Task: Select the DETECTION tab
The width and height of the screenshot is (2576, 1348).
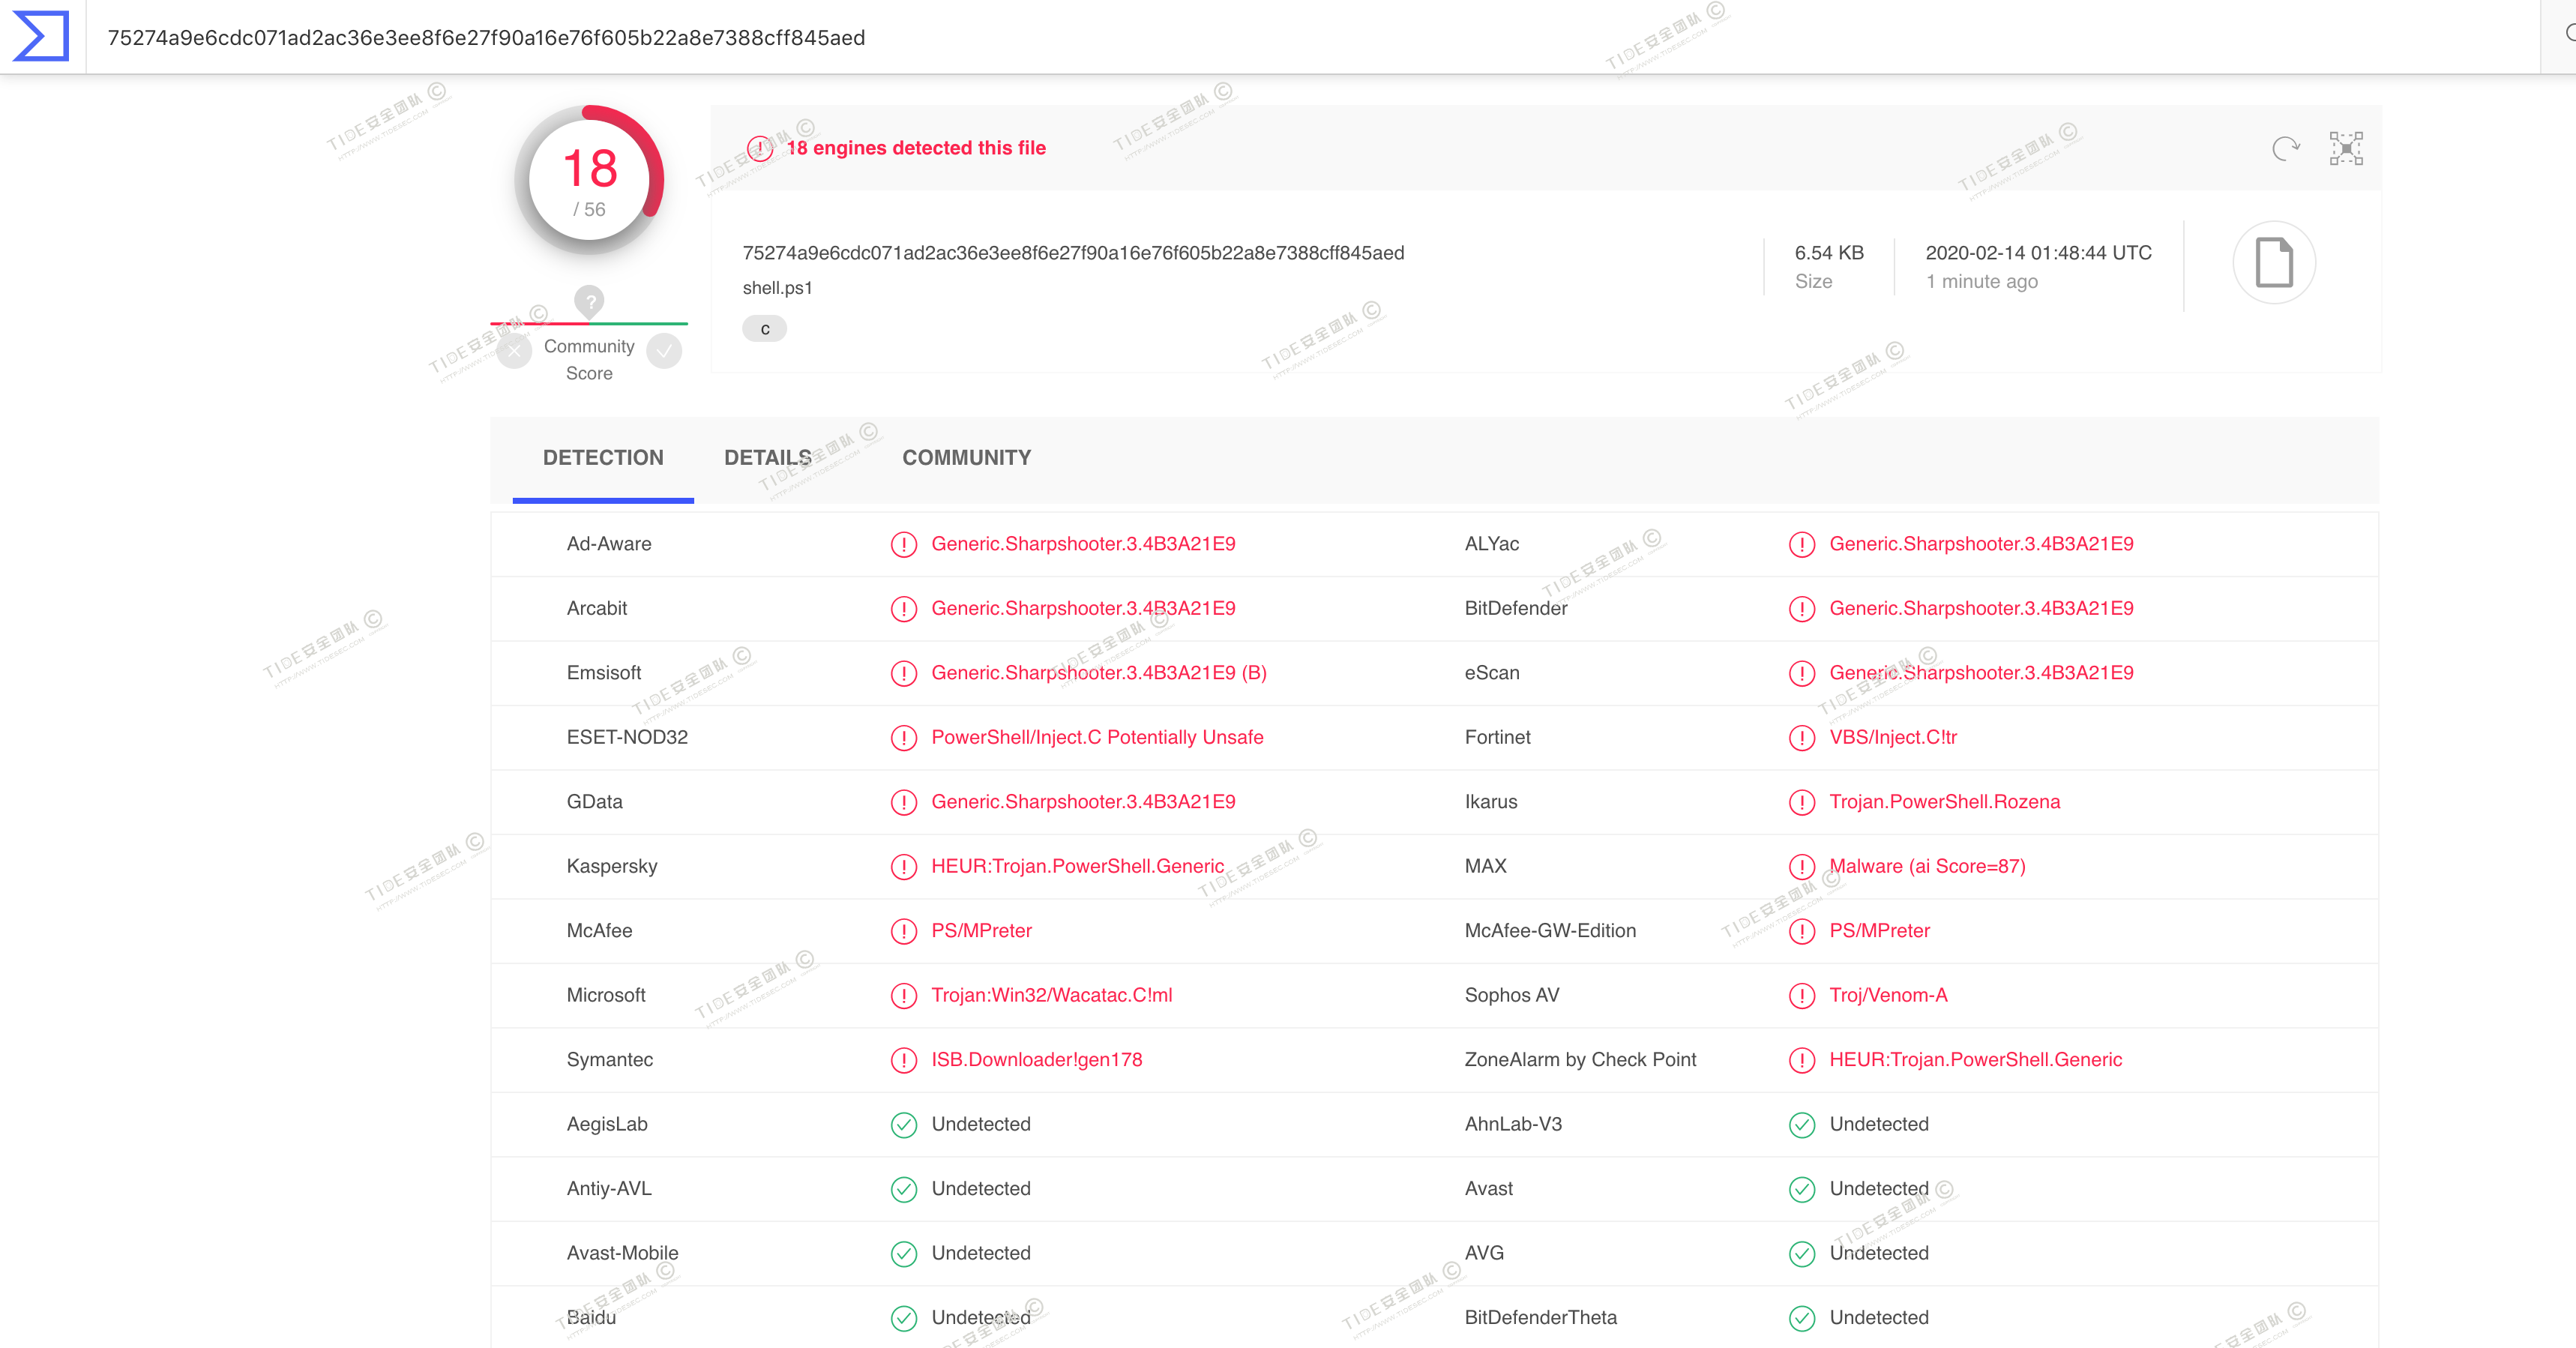Action: pos(602,458)
